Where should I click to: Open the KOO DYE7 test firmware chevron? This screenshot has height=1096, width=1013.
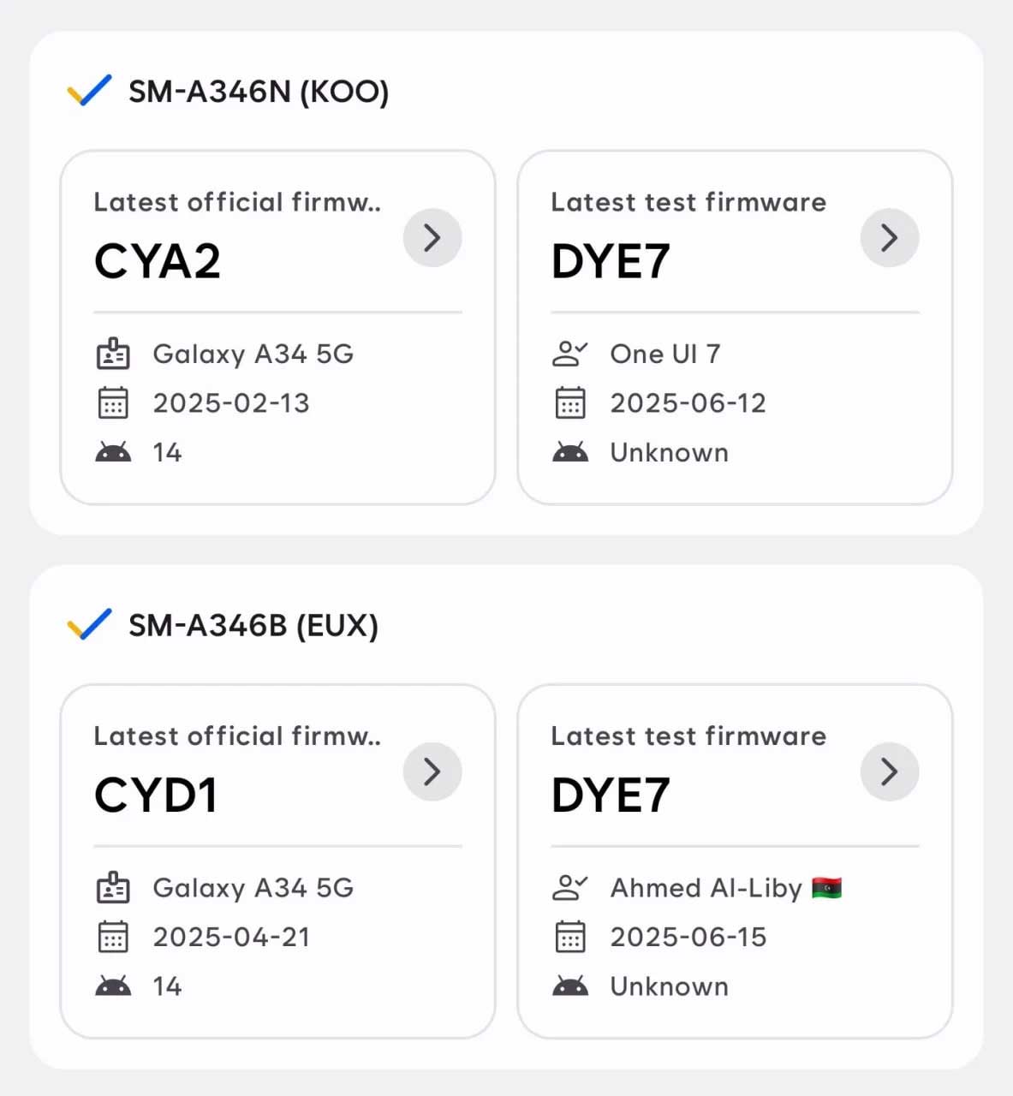[x=890, y=237]
